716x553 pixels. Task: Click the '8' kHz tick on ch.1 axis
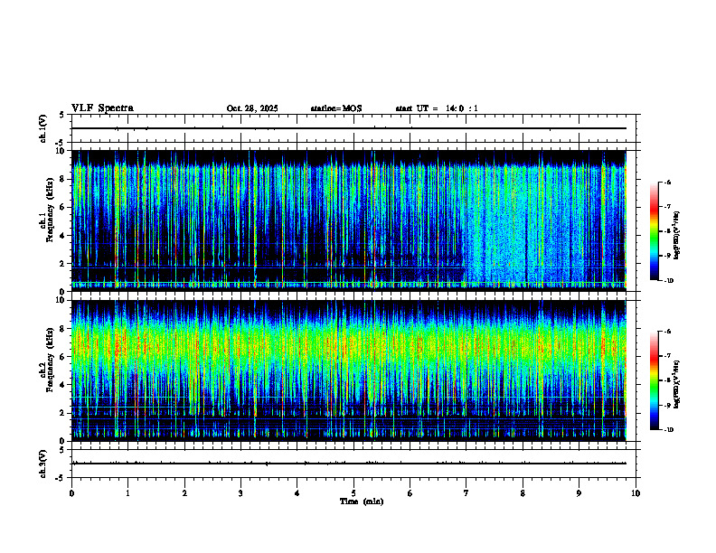click(x=63, y=179)
